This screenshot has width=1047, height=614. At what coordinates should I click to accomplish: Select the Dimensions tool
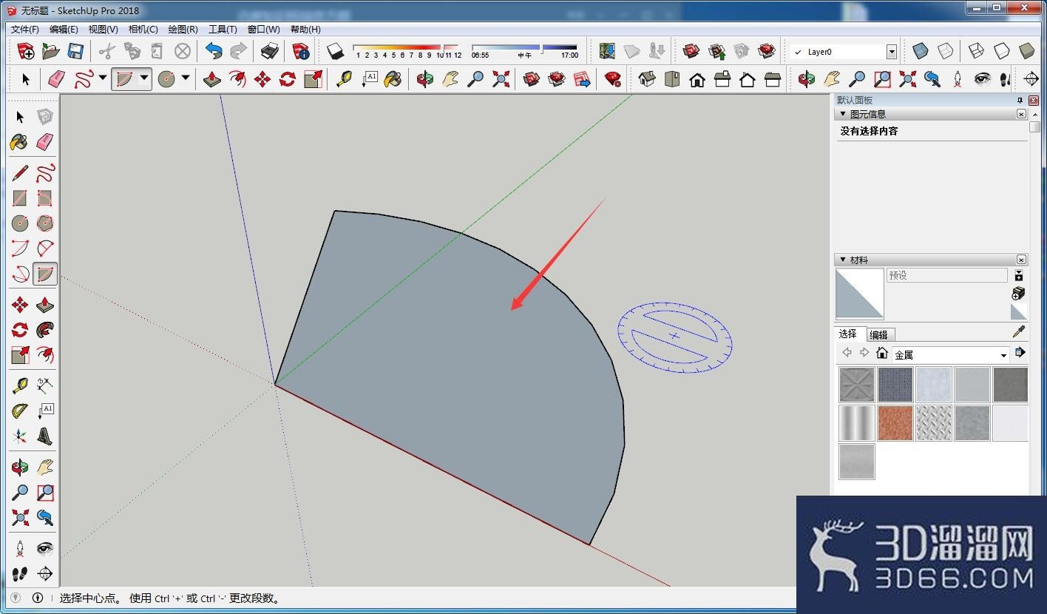pyautogui.click(x=45, y=386)
